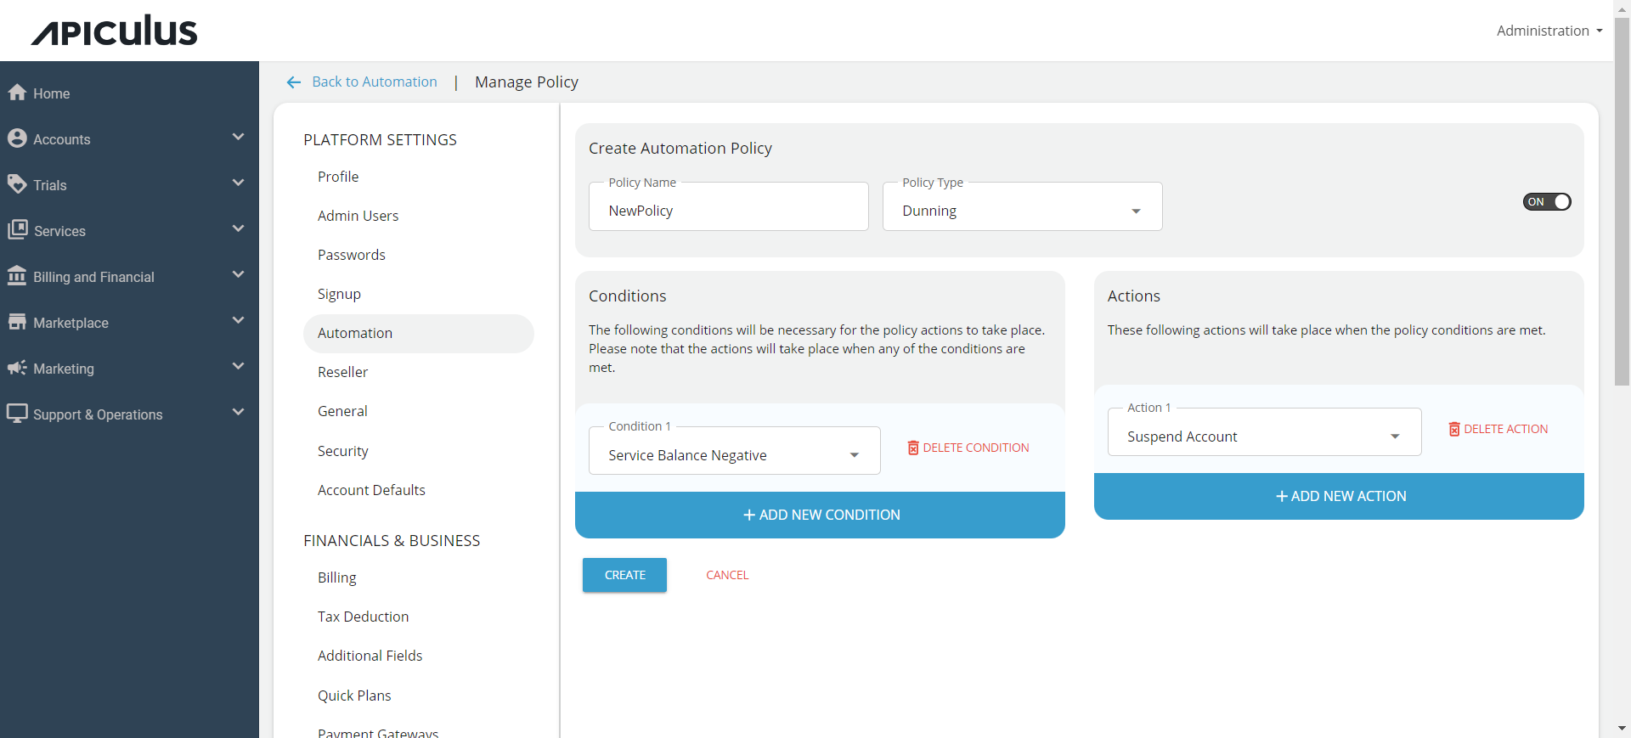Click the Support & Operations monitor icon

coord(17,414)
